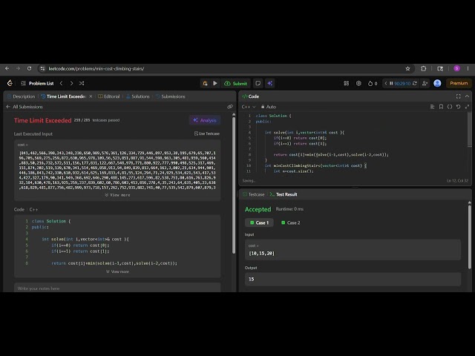Expand View more under input

(x=117, y=195)
